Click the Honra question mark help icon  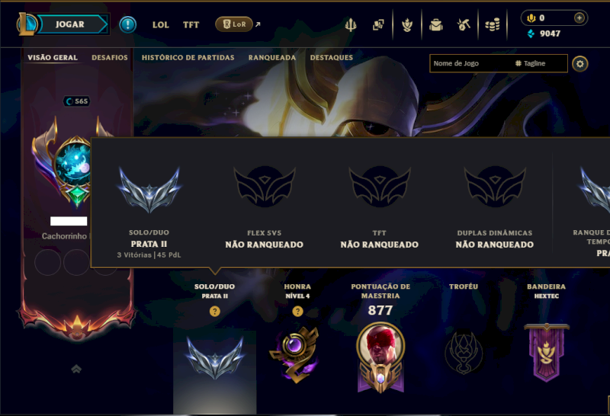[x=297, y=311]
